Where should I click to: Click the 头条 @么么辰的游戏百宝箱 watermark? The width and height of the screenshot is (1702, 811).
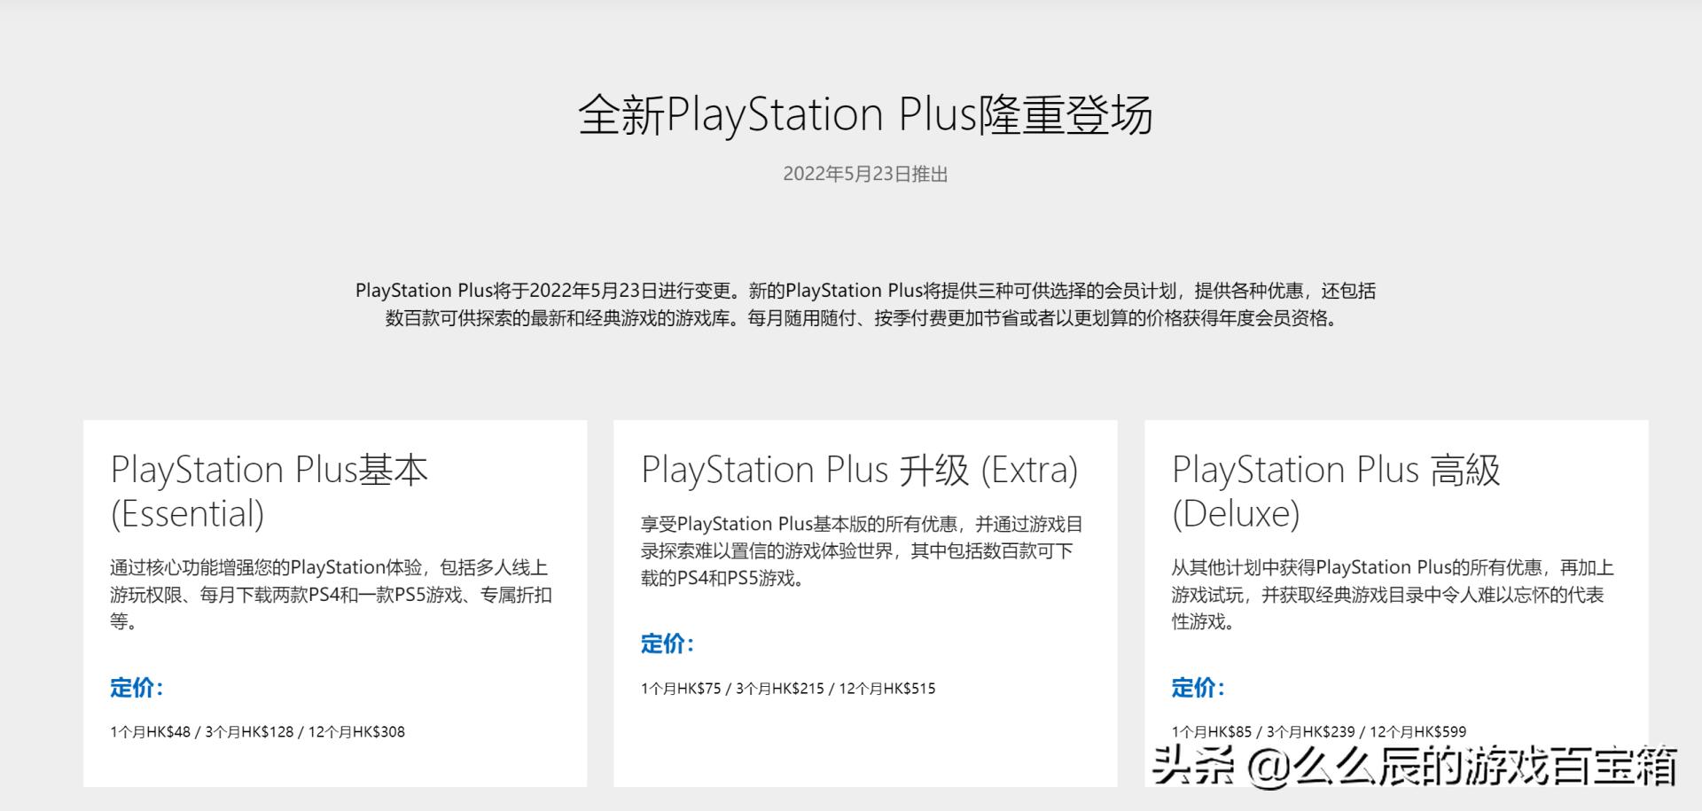pyautogui.click(x=1415, y=766)
